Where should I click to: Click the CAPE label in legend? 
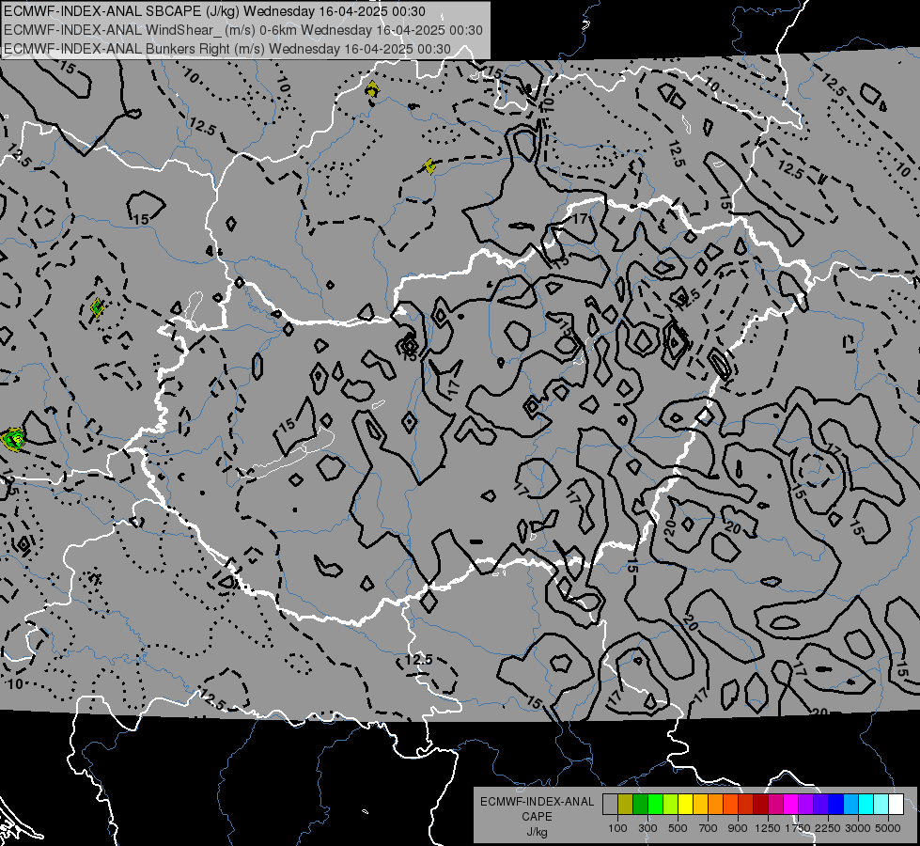537,817
